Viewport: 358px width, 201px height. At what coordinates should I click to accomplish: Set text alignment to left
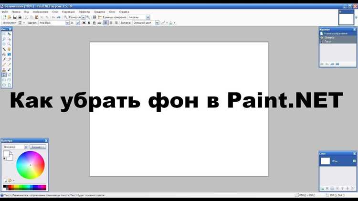pos(105,23)
